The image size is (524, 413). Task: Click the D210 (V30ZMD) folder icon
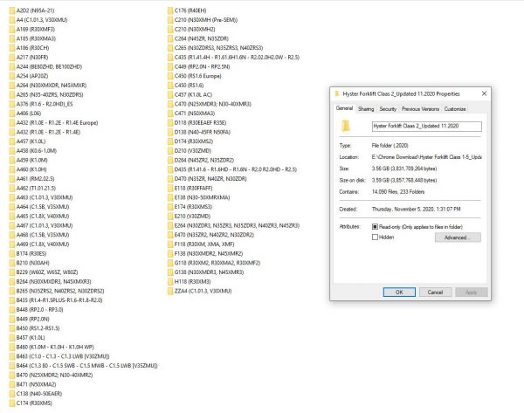(170, 151)
